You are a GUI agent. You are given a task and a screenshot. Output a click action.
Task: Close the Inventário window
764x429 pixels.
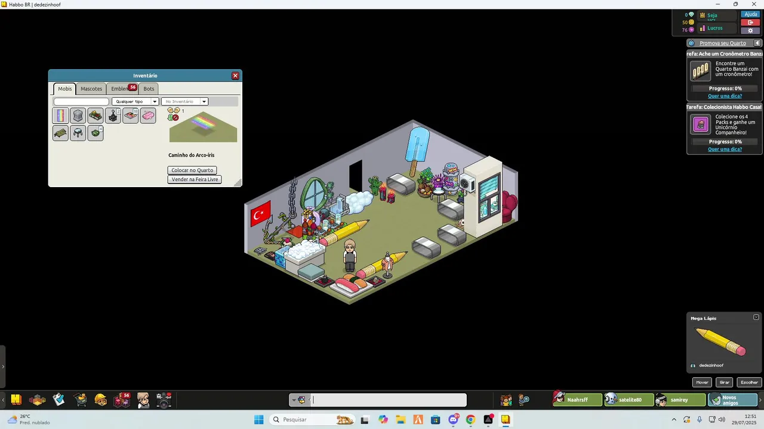(x=235, y=76)
